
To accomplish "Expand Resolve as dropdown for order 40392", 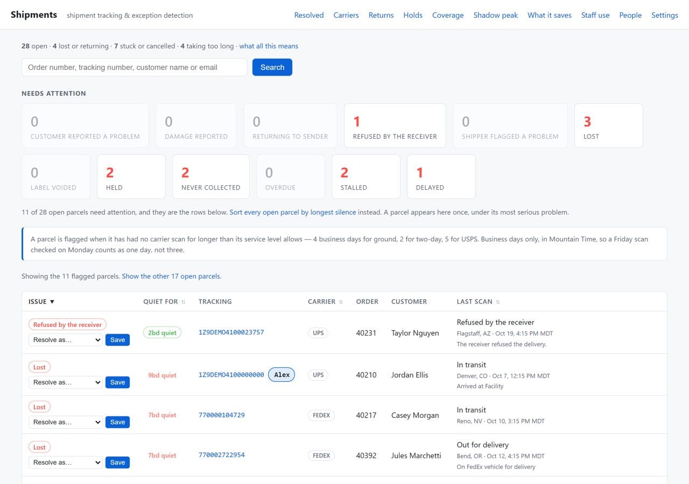I will tap(66, 462).
